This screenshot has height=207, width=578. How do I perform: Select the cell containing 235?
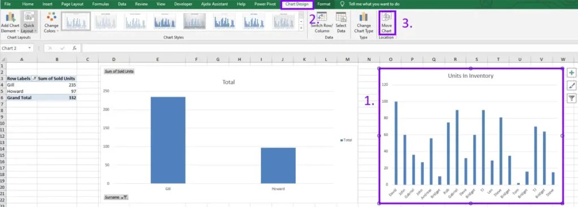click(57, 85)
